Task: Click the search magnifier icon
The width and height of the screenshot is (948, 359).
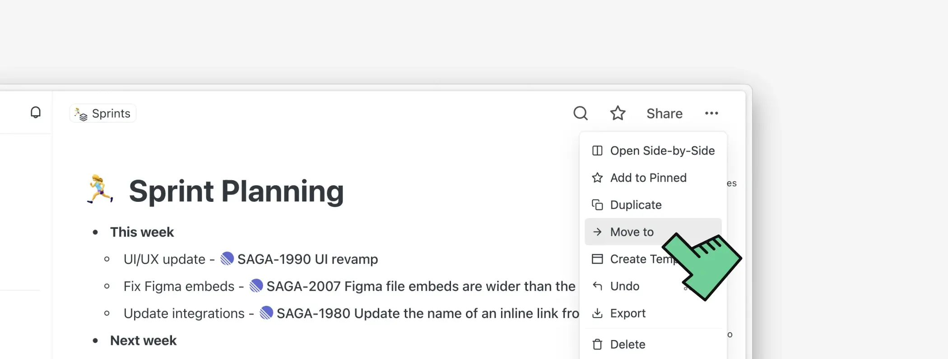Action: tap(581, 113)
